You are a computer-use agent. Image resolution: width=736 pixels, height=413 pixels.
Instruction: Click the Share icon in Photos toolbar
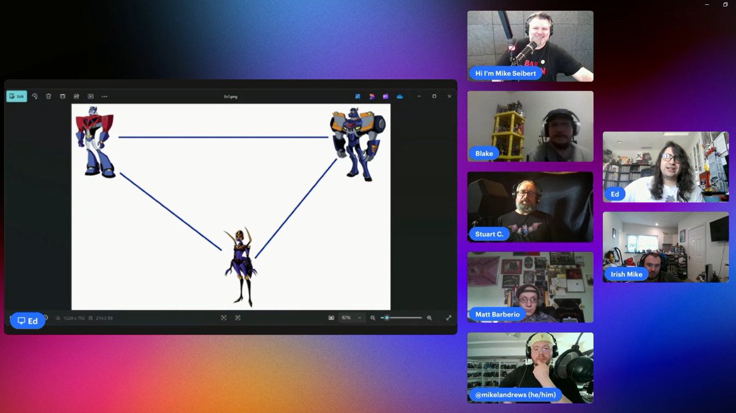[x=77, y=96]
